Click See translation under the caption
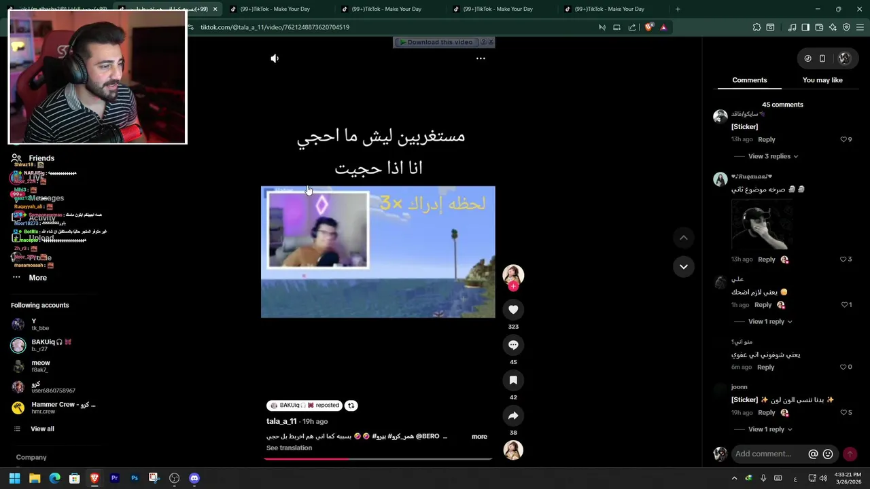 point(289,448)
